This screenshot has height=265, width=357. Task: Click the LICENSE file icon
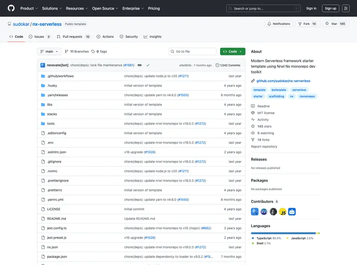click(43, 209)
